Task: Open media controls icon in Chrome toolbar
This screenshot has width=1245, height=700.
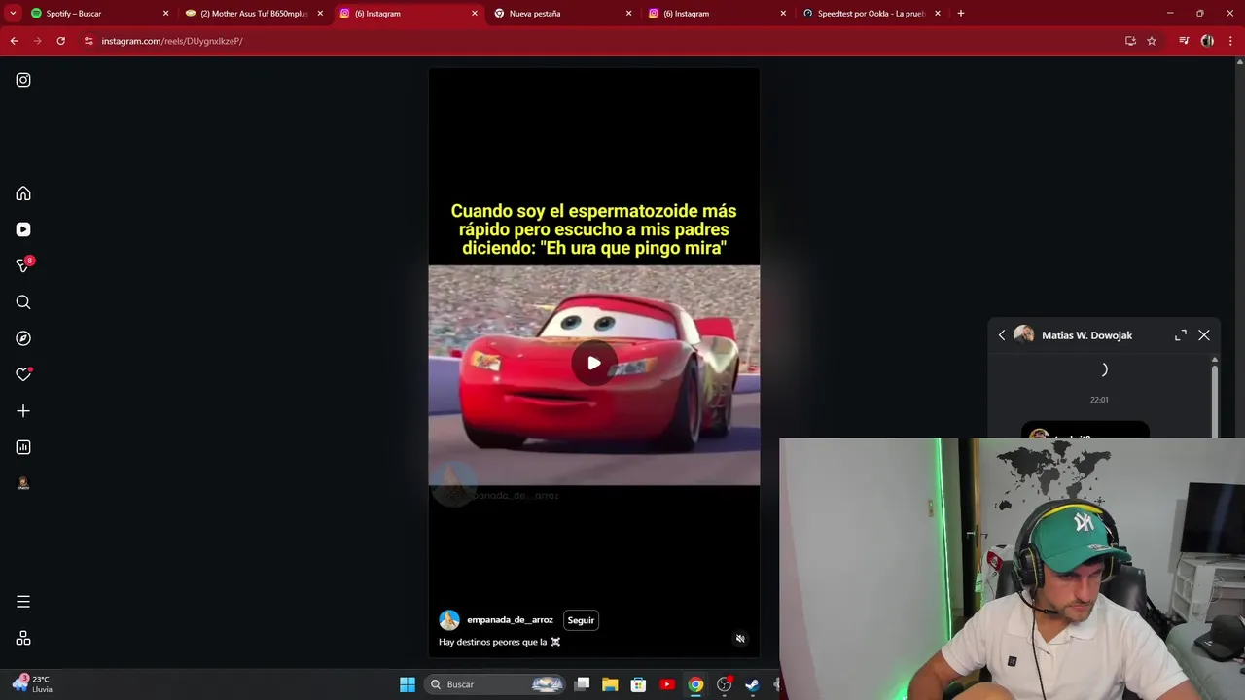Action: click(x=1184, y=41)
